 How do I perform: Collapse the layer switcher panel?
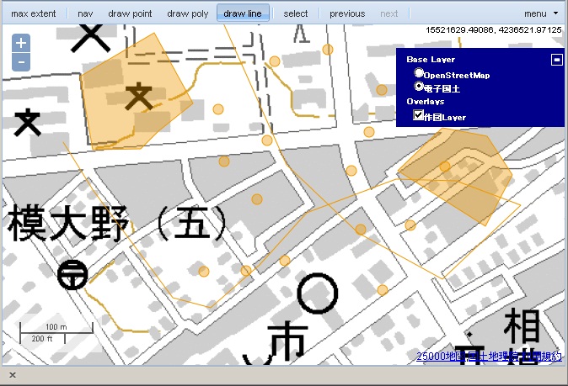(556, 60)
